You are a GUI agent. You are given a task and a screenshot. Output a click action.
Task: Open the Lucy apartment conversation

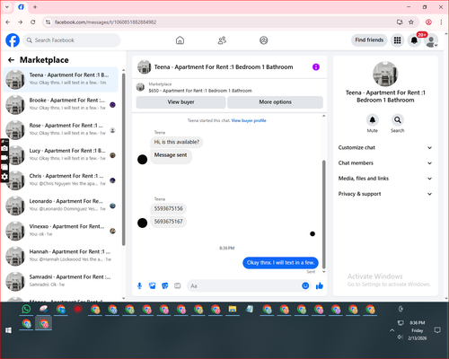click(61, 155)
